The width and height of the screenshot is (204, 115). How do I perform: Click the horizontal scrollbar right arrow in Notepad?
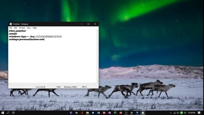[x=95, y=84]
